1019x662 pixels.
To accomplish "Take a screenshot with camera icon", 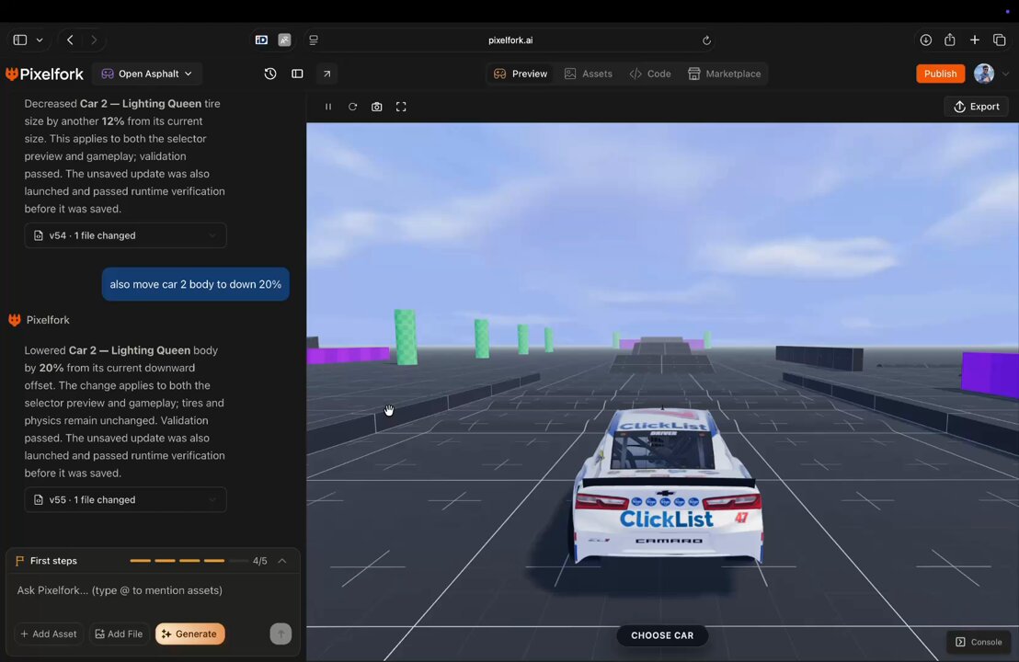I will click(x=377, y=107).
